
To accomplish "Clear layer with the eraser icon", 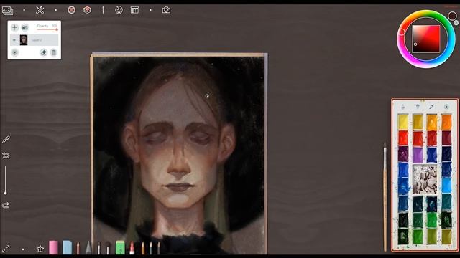I will [x=43, y=52].
